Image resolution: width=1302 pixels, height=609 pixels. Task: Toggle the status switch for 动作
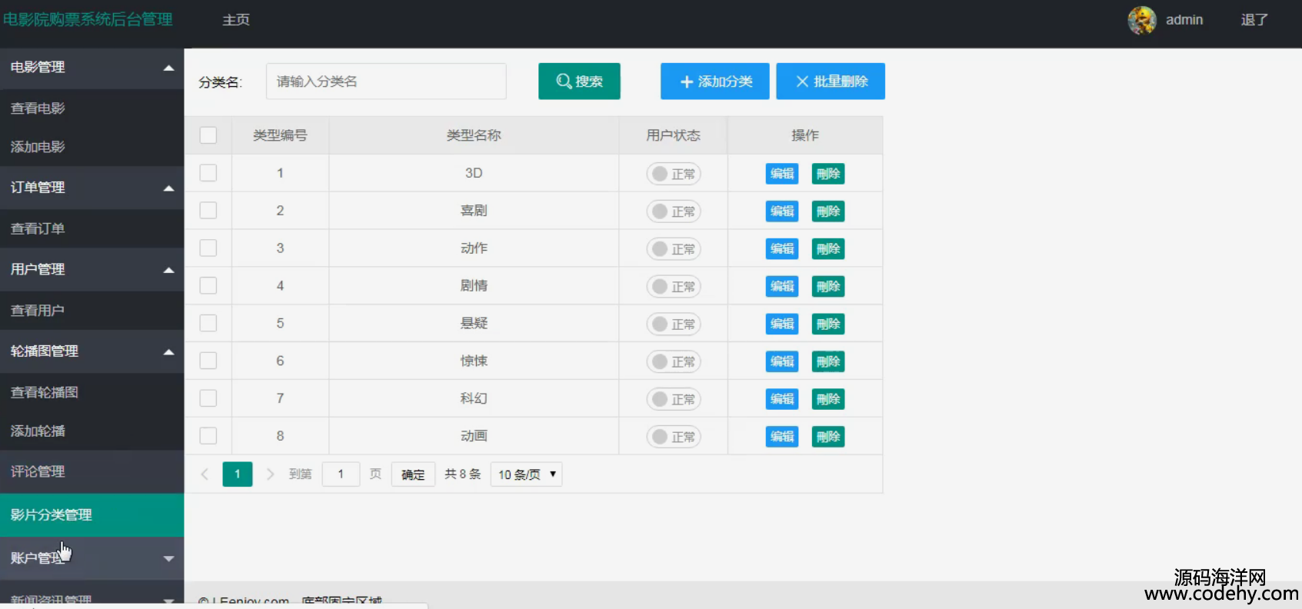coord(674,249)
